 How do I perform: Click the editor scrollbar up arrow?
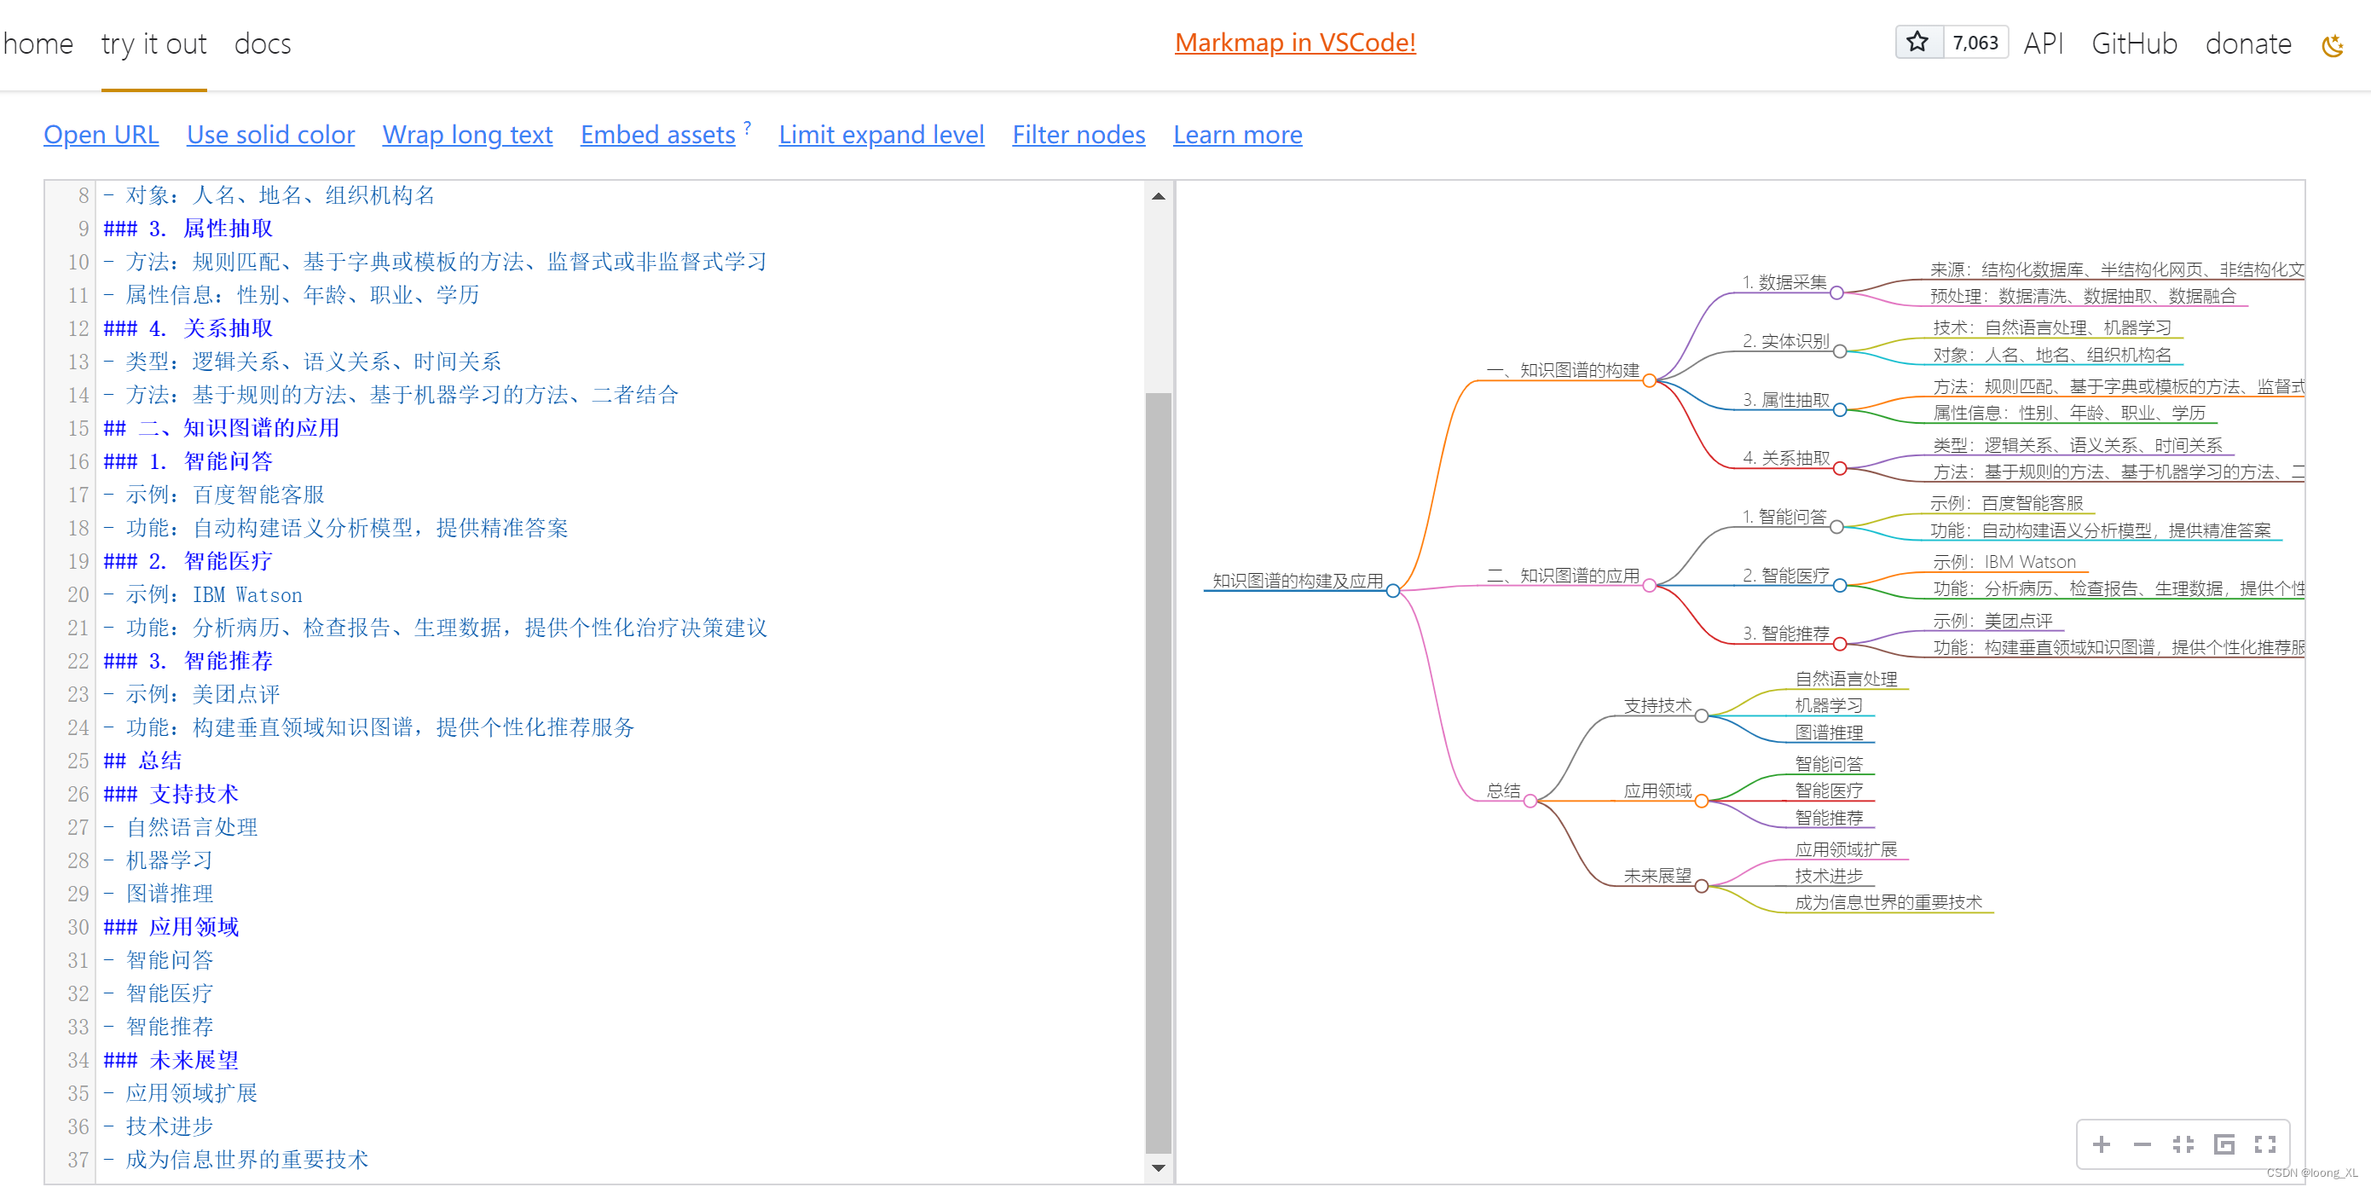[x=1158, y=196]
